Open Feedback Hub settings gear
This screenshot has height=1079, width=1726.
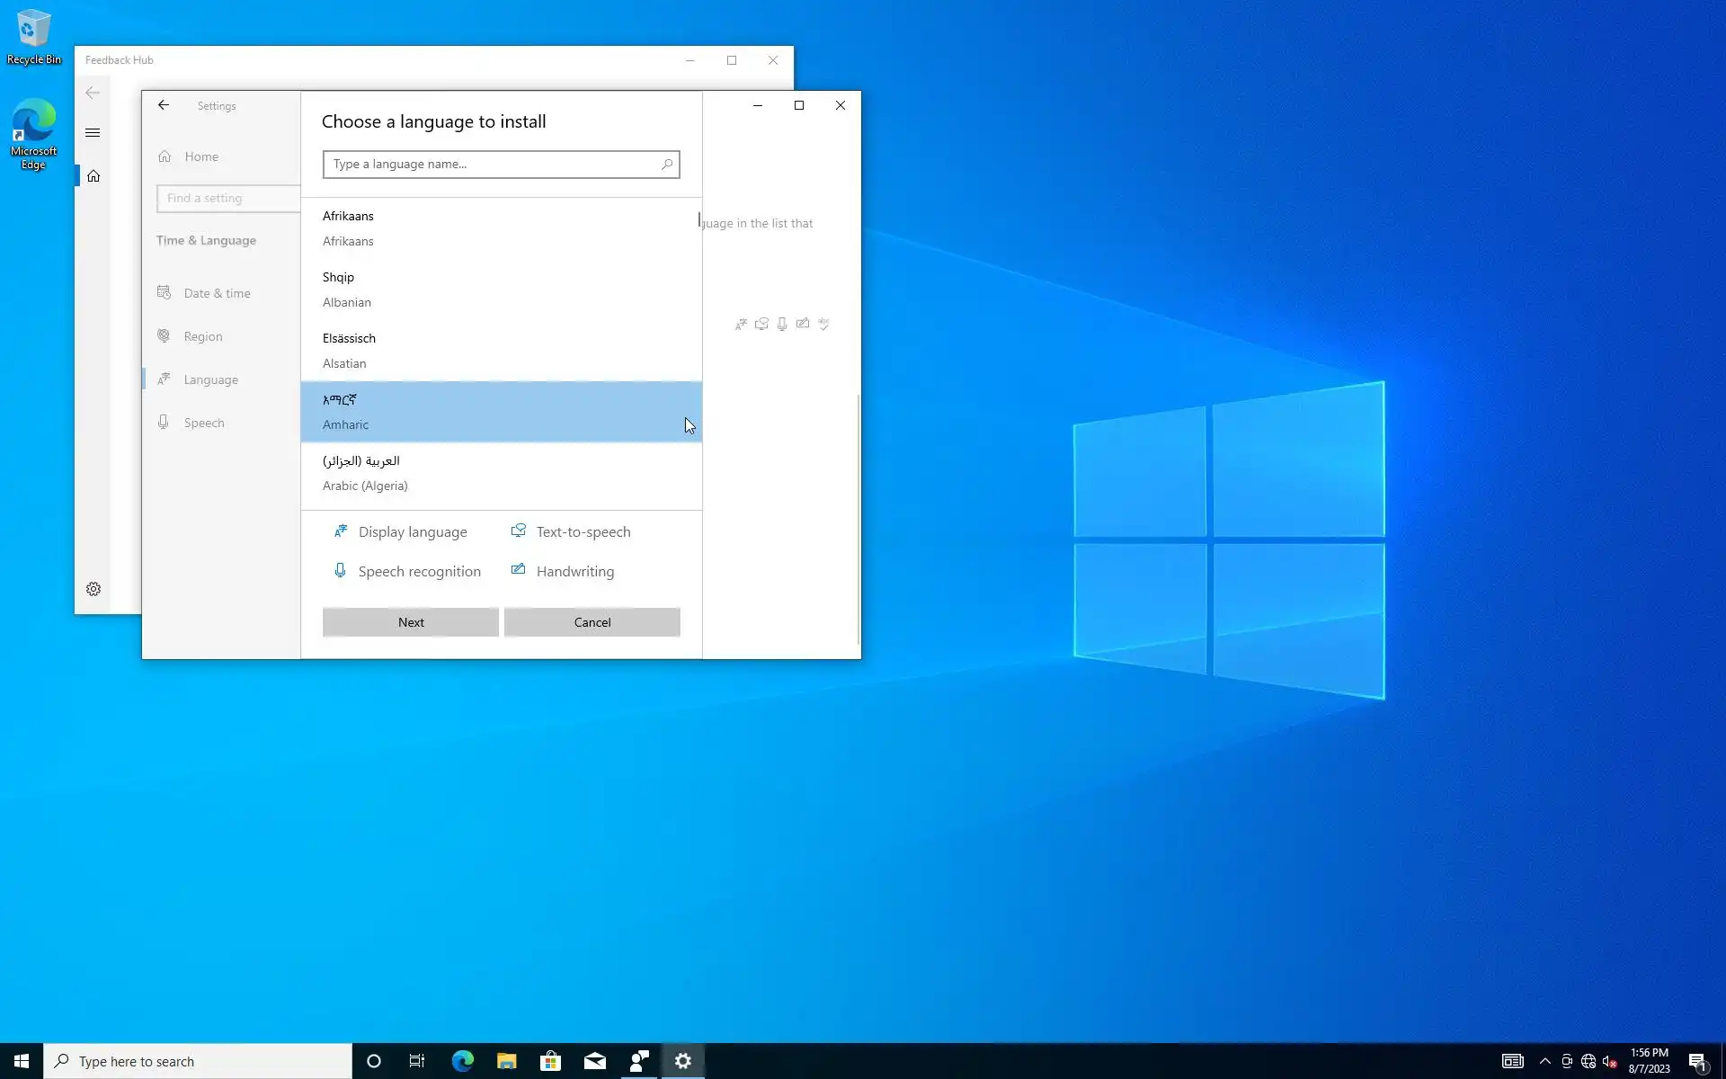pyautogui.click(x=93, y=589)
